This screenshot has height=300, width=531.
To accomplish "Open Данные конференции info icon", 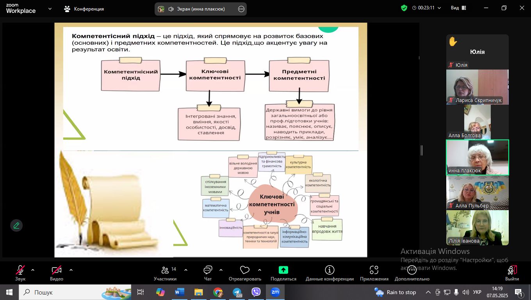I will tap(330, 273).
